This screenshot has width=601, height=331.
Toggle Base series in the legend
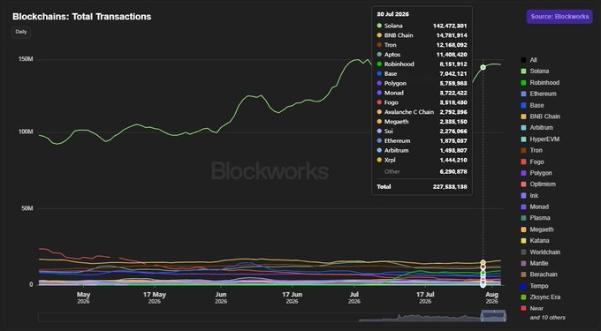pyautogui.click(x=532, y=105)
